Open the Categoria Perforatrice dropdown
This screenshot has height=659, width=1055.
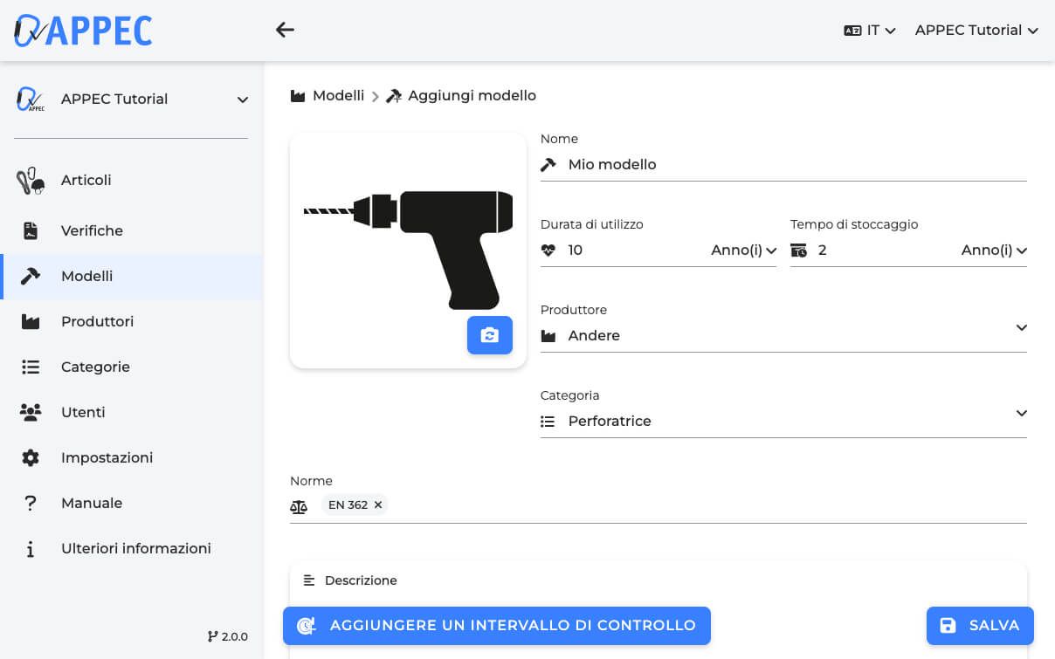click(x=1021, y=414)
